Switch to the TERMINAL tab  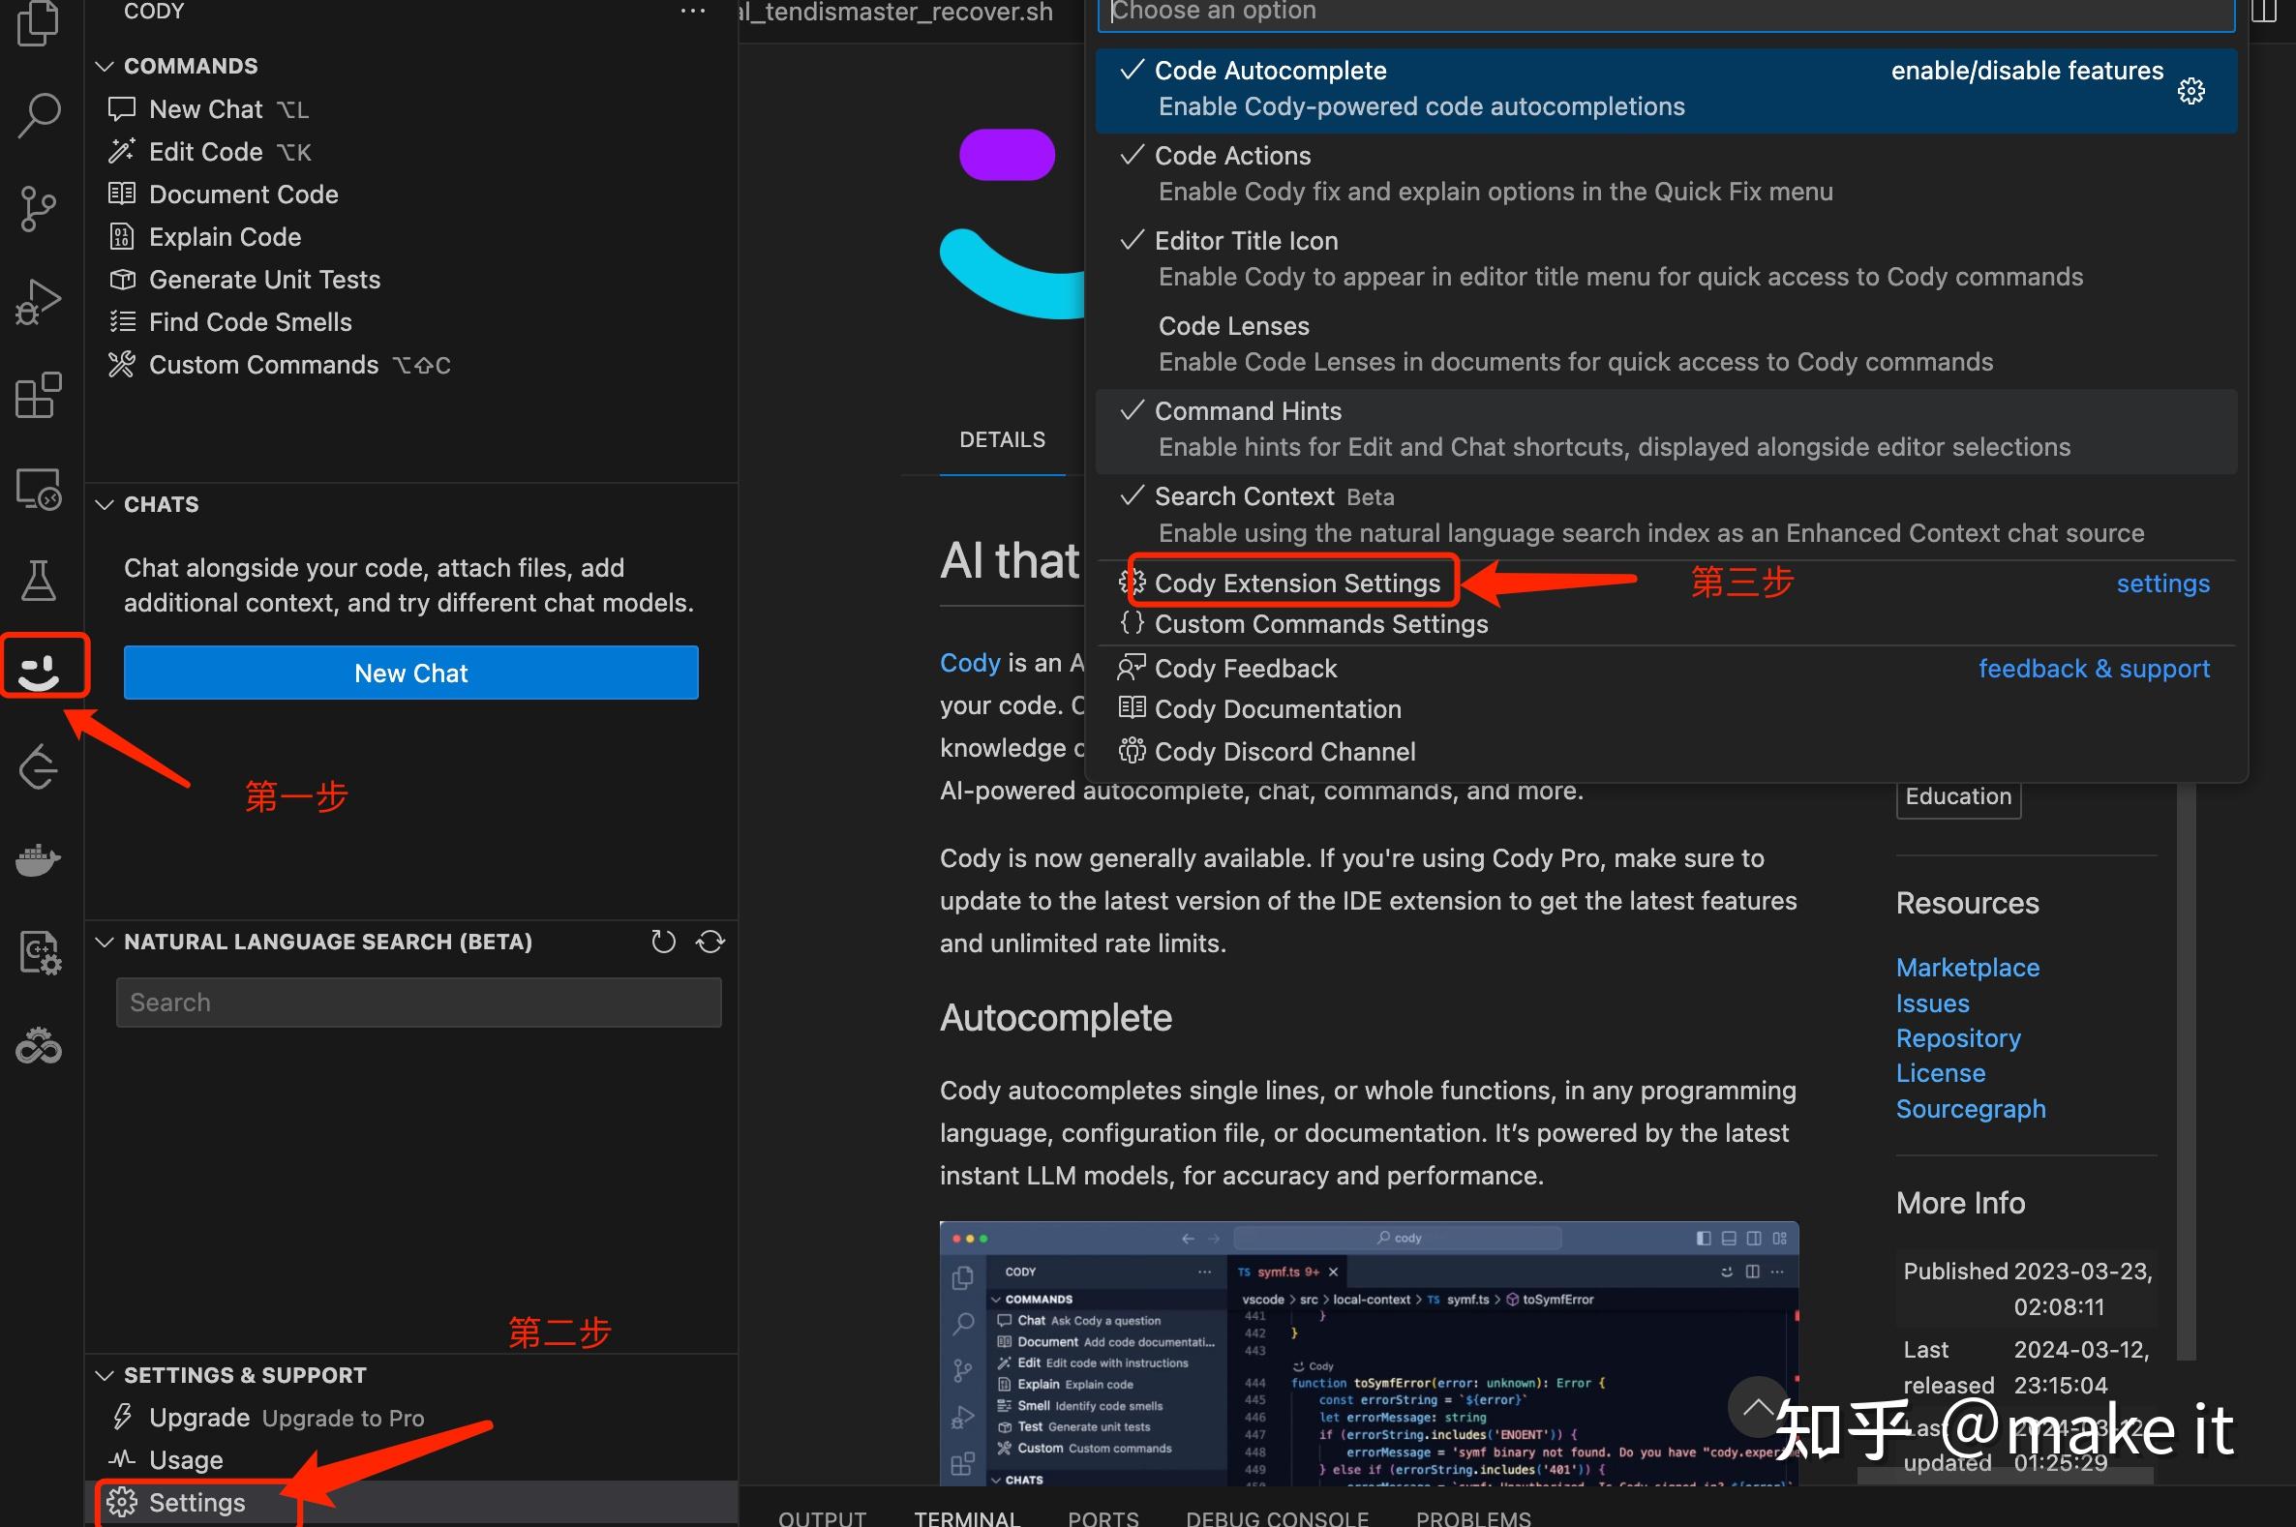tap(965, 1515)
